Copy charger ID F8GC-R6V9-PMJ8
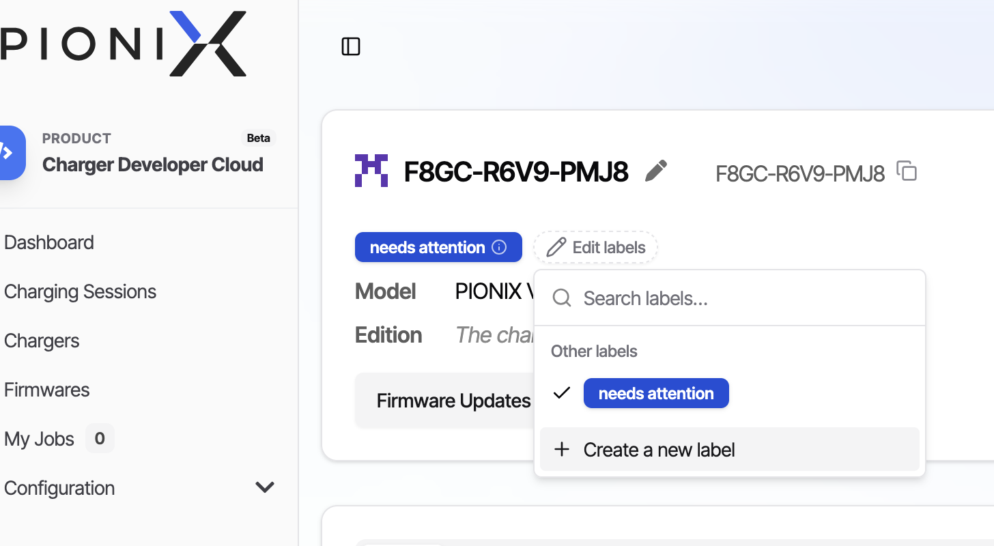 [x=907, y=171]
